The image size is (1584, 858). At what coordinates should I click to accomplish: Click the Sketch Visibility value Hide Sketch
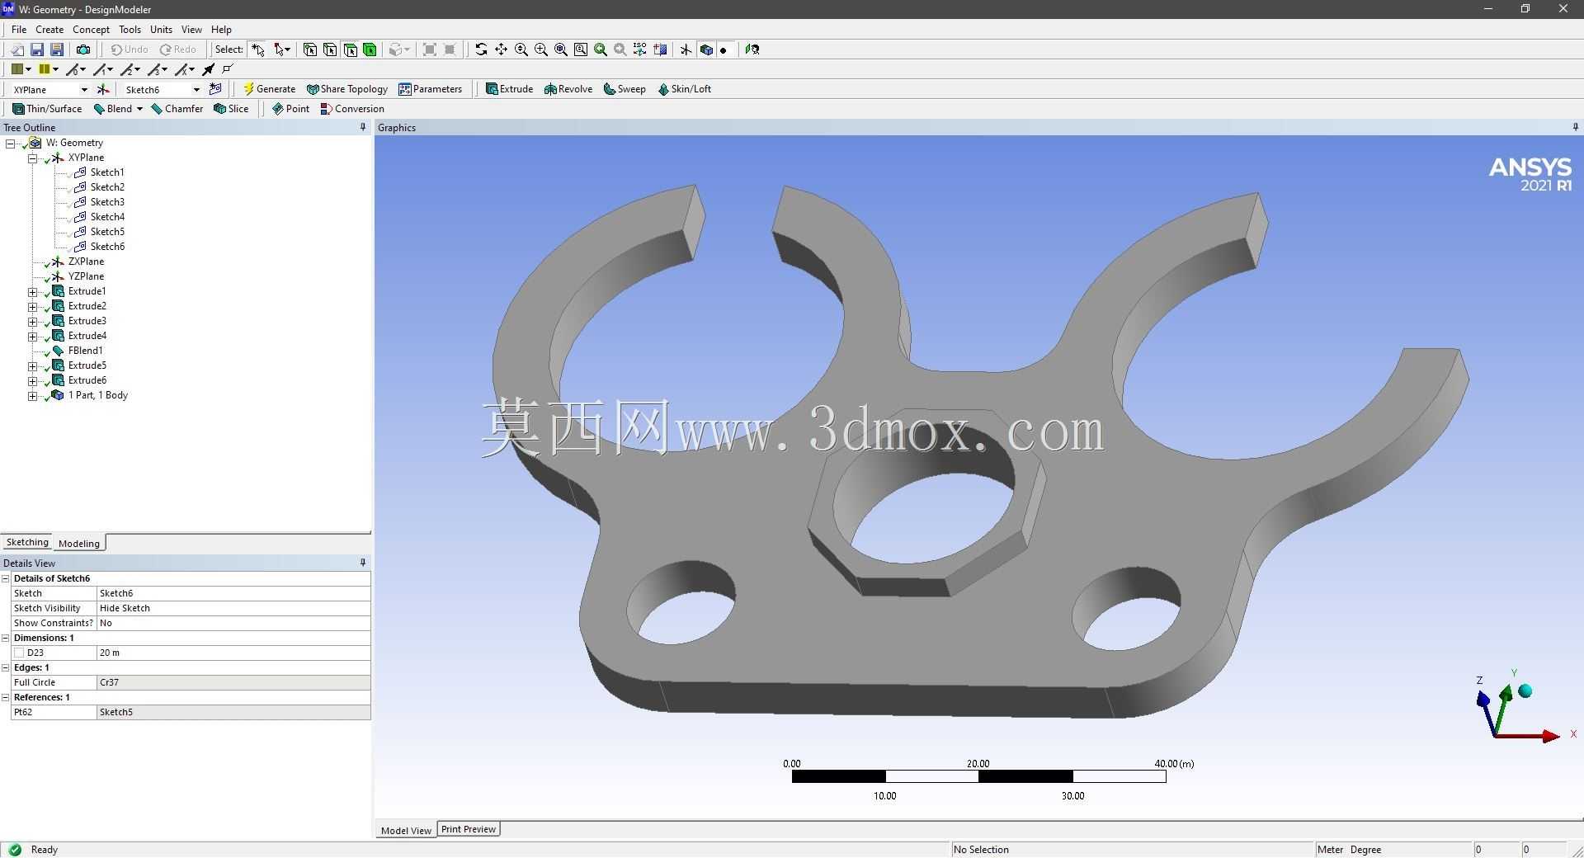(233, 608)
